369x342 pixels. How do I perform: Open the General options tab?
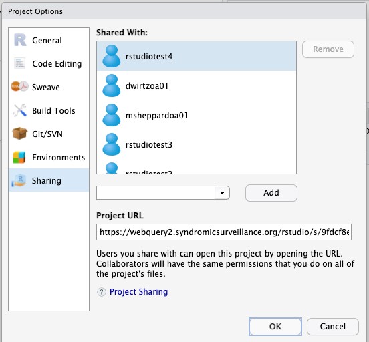[49, 40]
